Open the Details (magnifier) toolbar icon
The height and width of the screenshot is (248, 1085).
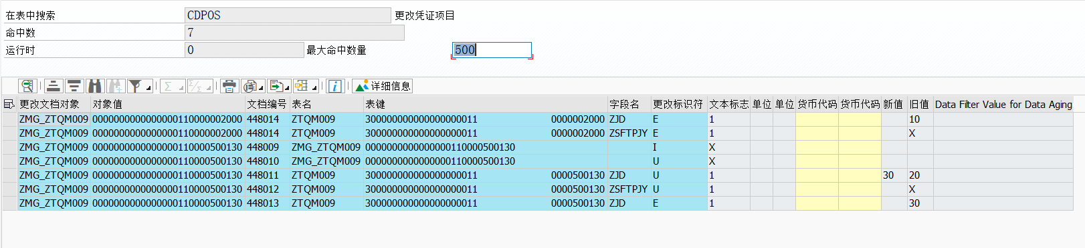pos(27,86)
